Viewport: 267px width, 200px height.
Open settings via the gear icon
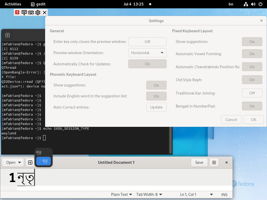point(38,12)
